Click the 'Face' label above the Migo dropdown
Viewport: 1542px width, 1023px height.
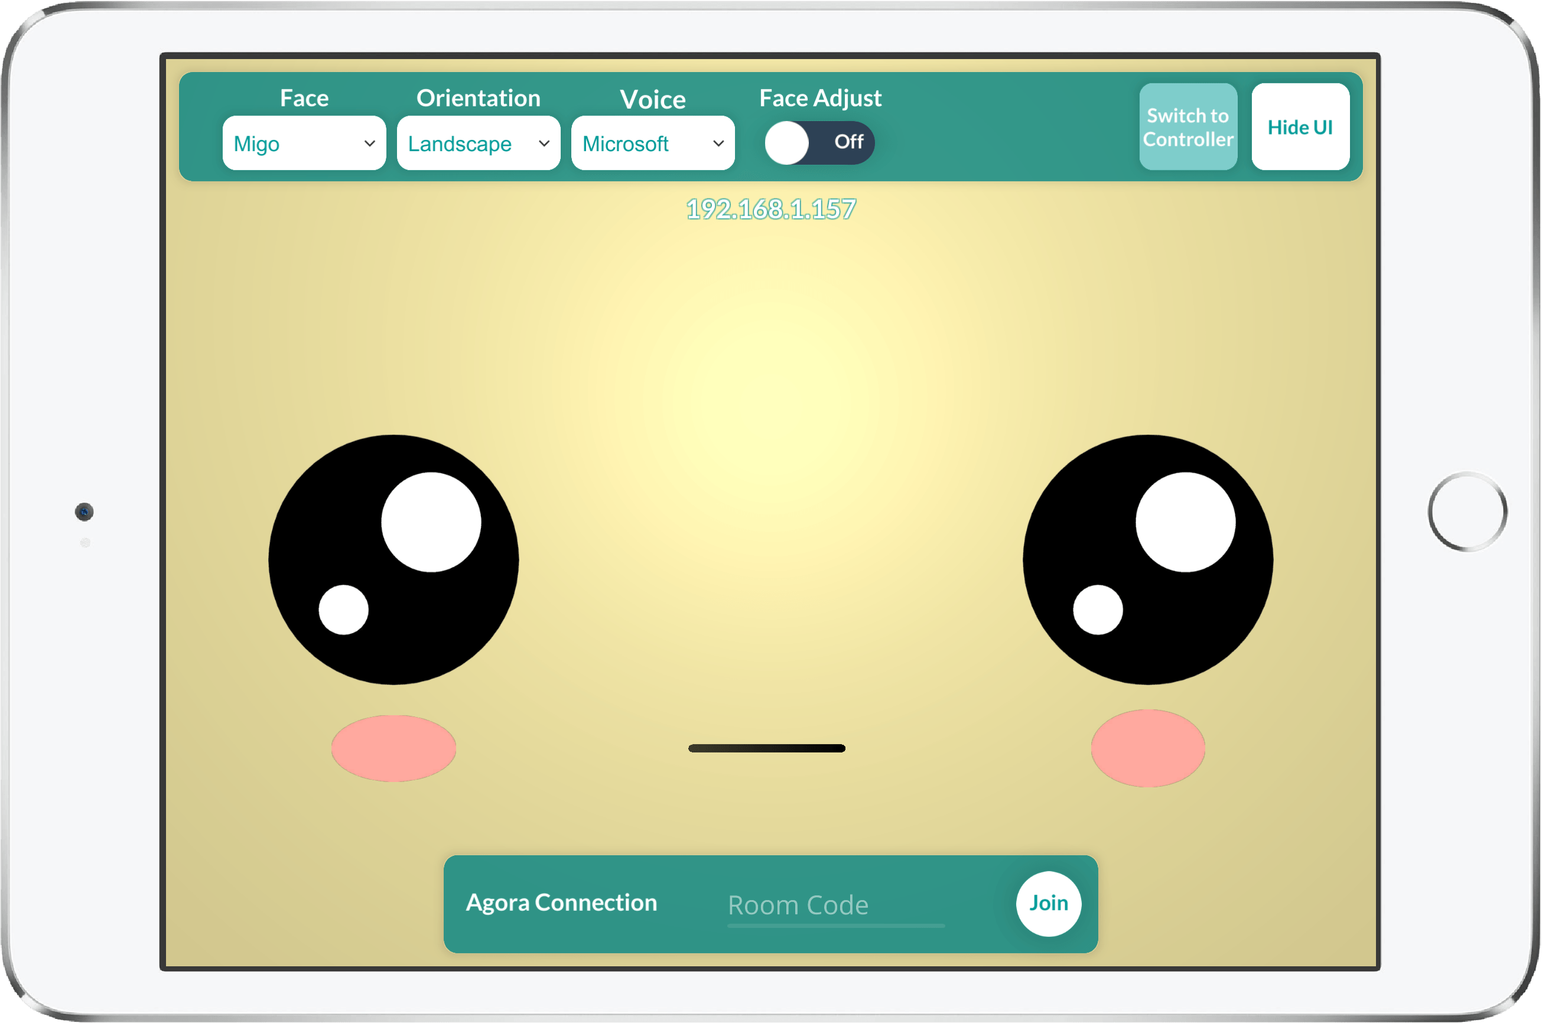coord(304,98)
